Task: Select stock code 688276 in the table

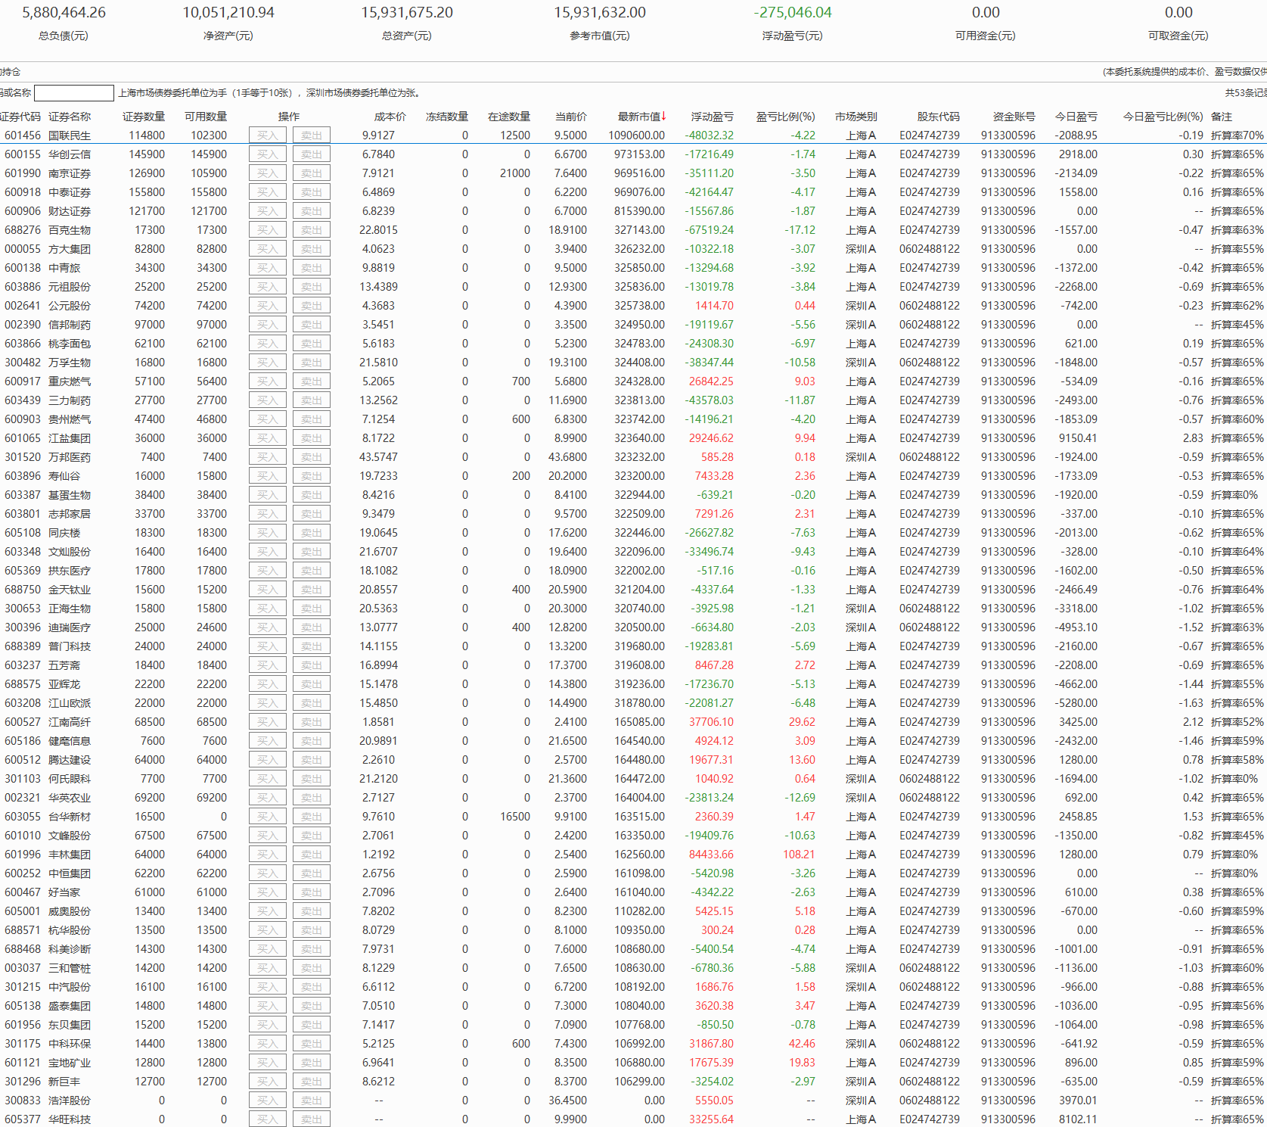Action: (23, 230)
